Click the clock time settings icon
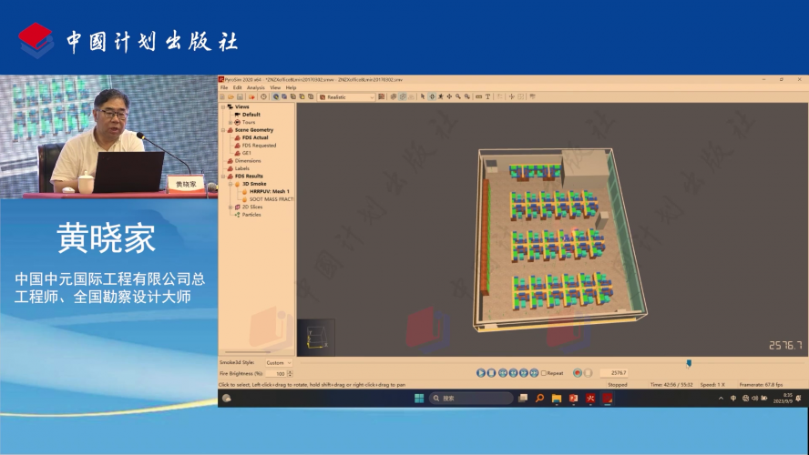The image size is (809, 455). (263, 96)
